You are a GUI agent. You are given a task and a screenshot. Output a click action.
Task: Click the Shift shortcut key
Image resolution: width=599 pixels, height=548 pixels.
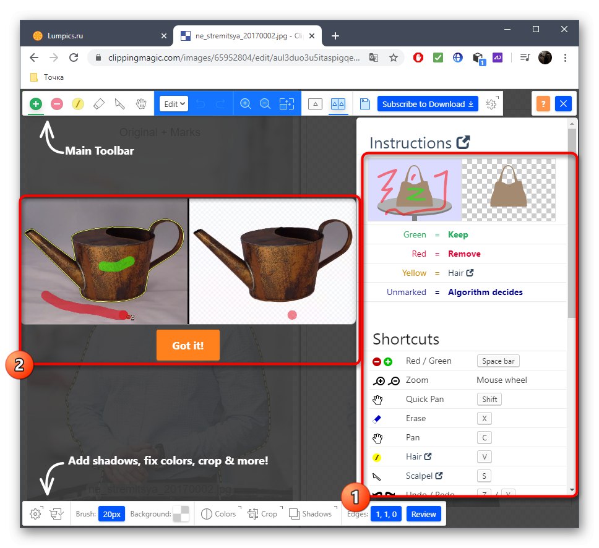pyautogui.click(x=489, y=399)
